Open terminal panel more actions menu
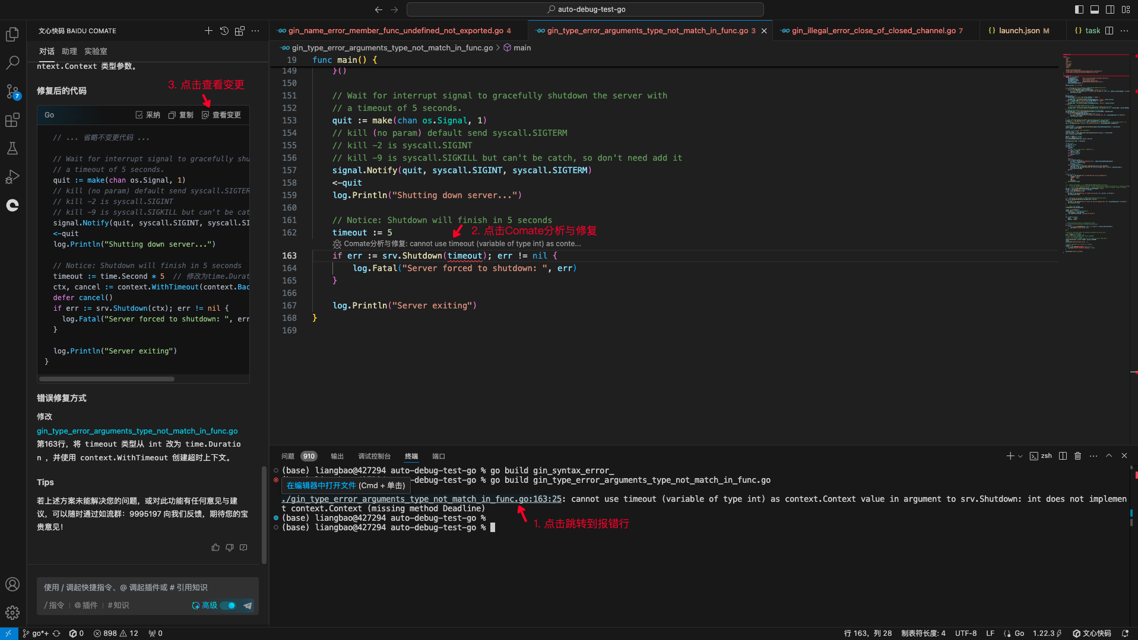This screenshot has height=640, width=1138. point(1093,456)
